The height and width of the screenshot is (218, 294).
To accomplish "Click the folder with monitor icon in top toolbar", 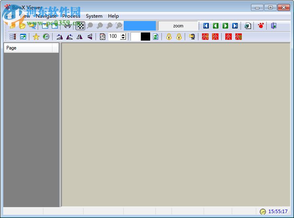I will point(32,26).
